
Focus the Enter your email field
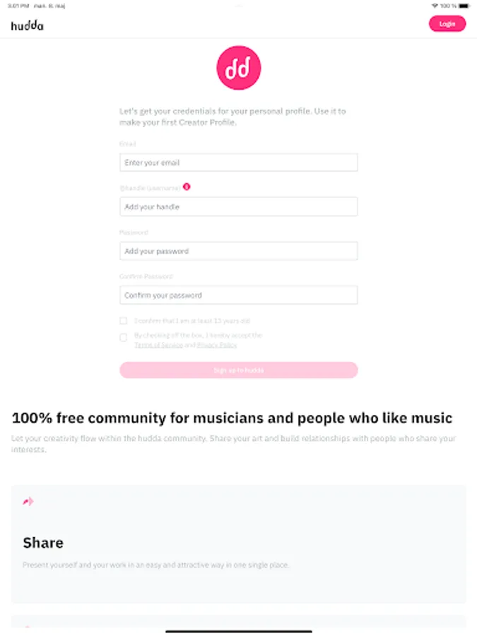tap(239, 163)
